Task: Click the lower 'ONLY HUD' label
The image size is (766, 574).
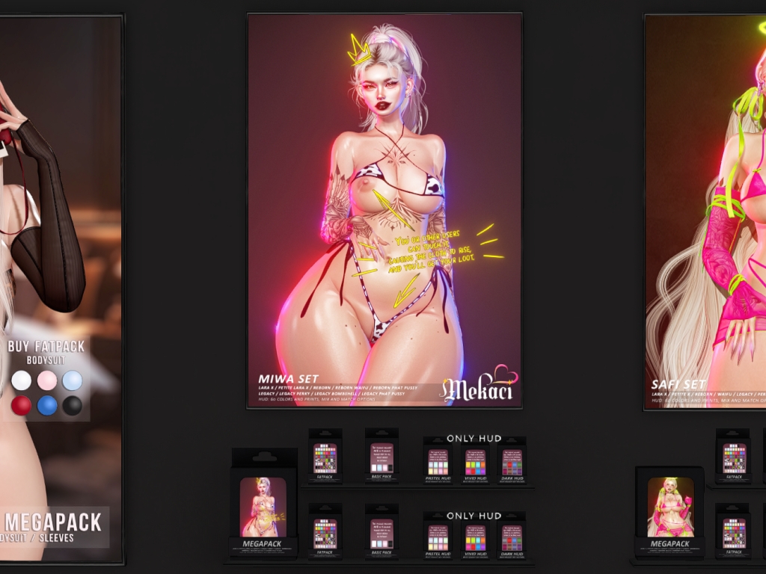Action: point(474,516)
